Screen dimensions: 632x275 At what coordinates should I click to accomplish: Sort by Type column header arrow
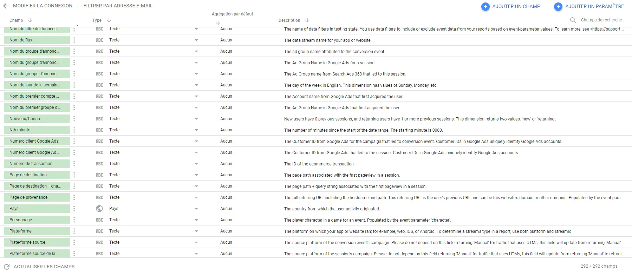tap(109, 20)
